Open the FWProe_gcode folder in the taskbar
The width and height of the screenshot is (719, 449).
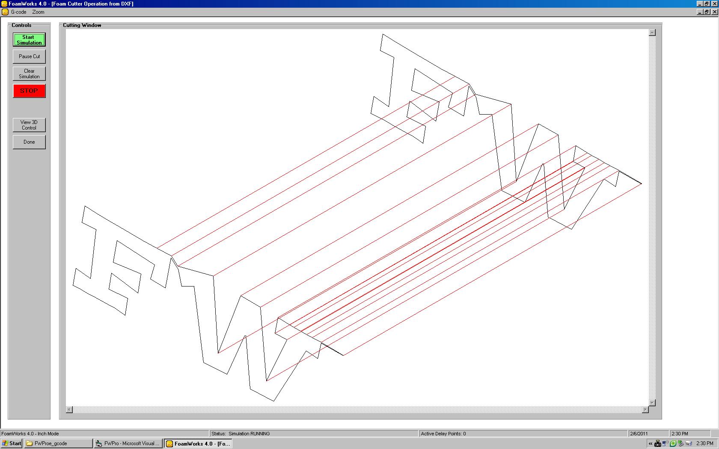pyautogui.click(x=58, y=443)
